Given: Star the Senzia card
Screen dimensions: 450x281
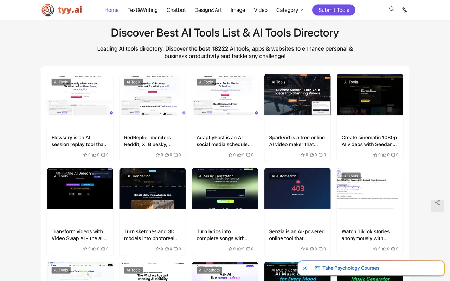Looking at the screenshot, I should pos(303,249).
